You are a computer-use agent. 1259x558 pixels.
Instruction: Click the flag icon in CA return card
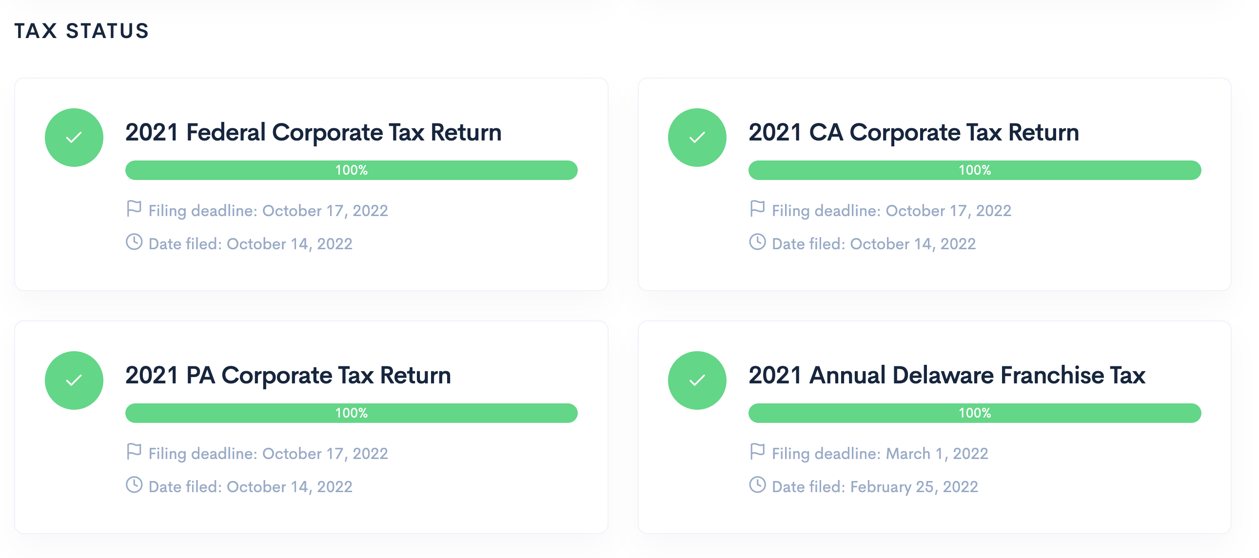(x=757, y=209)
